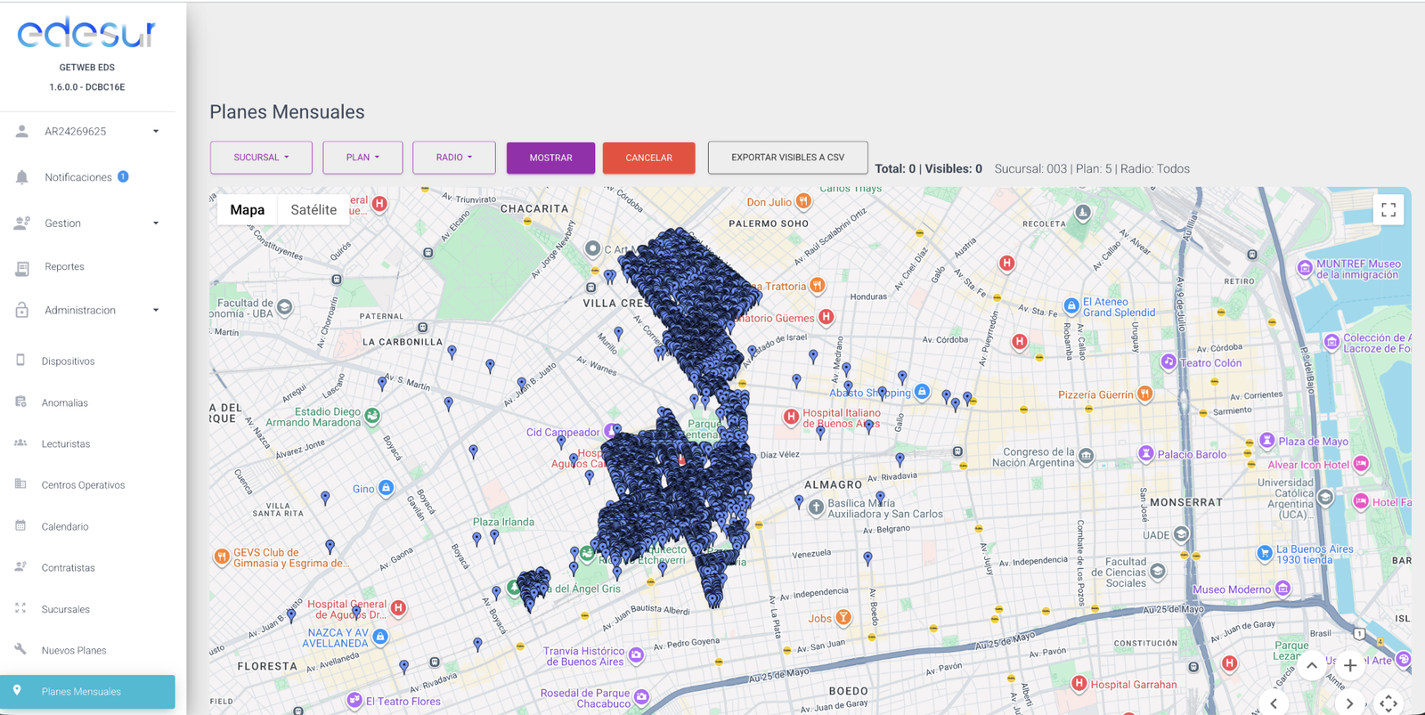Click the Plaza Irlanda map label
This screenshot has height=715, width=1425.
coord(503,522)
